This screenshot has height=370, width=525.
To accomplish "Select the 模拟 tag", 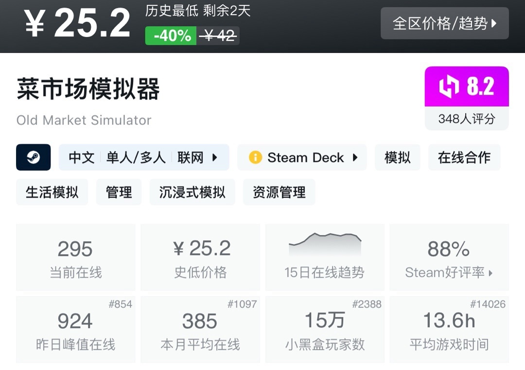I will 397,158.
